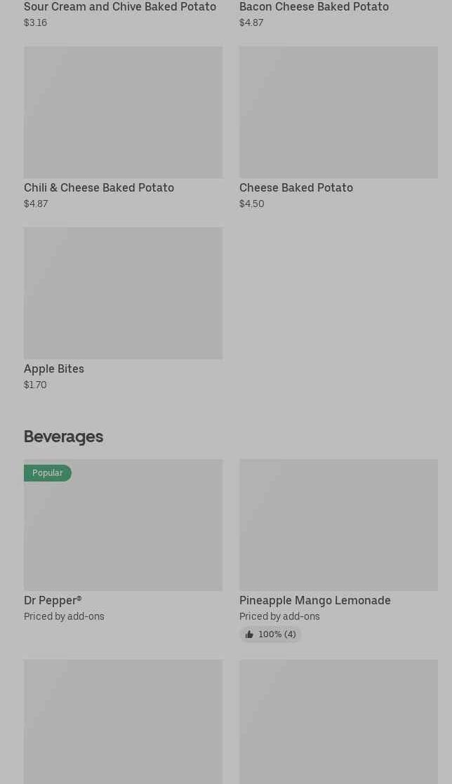
Task: Open the Apple Bites item name
Action: tap(54, 368)
